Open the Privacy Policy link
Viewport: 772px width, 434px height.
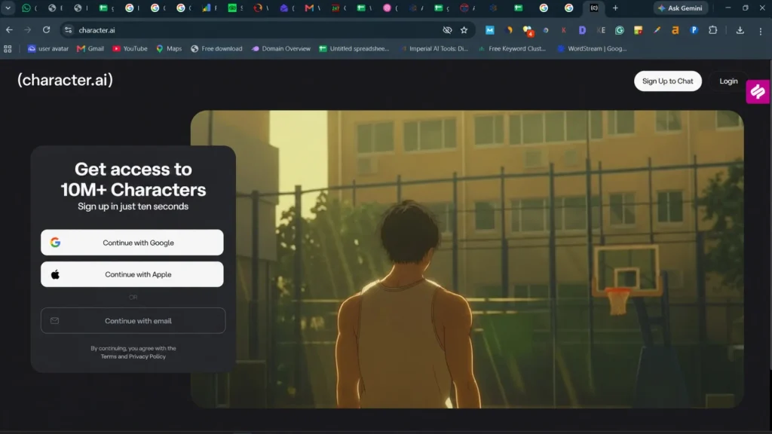point(147,356)
